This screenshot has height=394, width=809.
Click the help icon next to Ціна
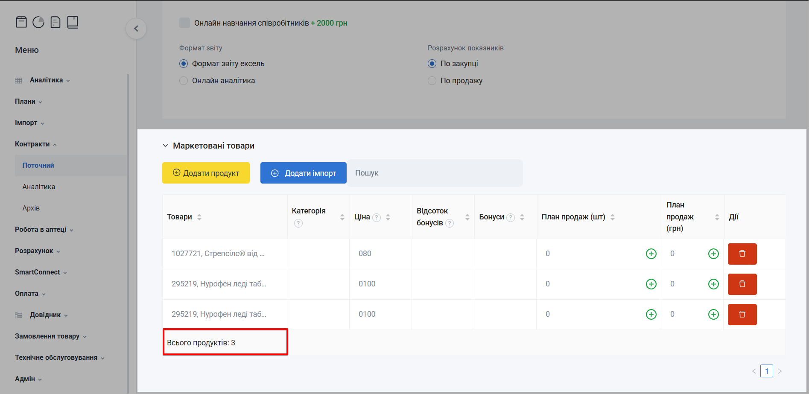point(377,218)
